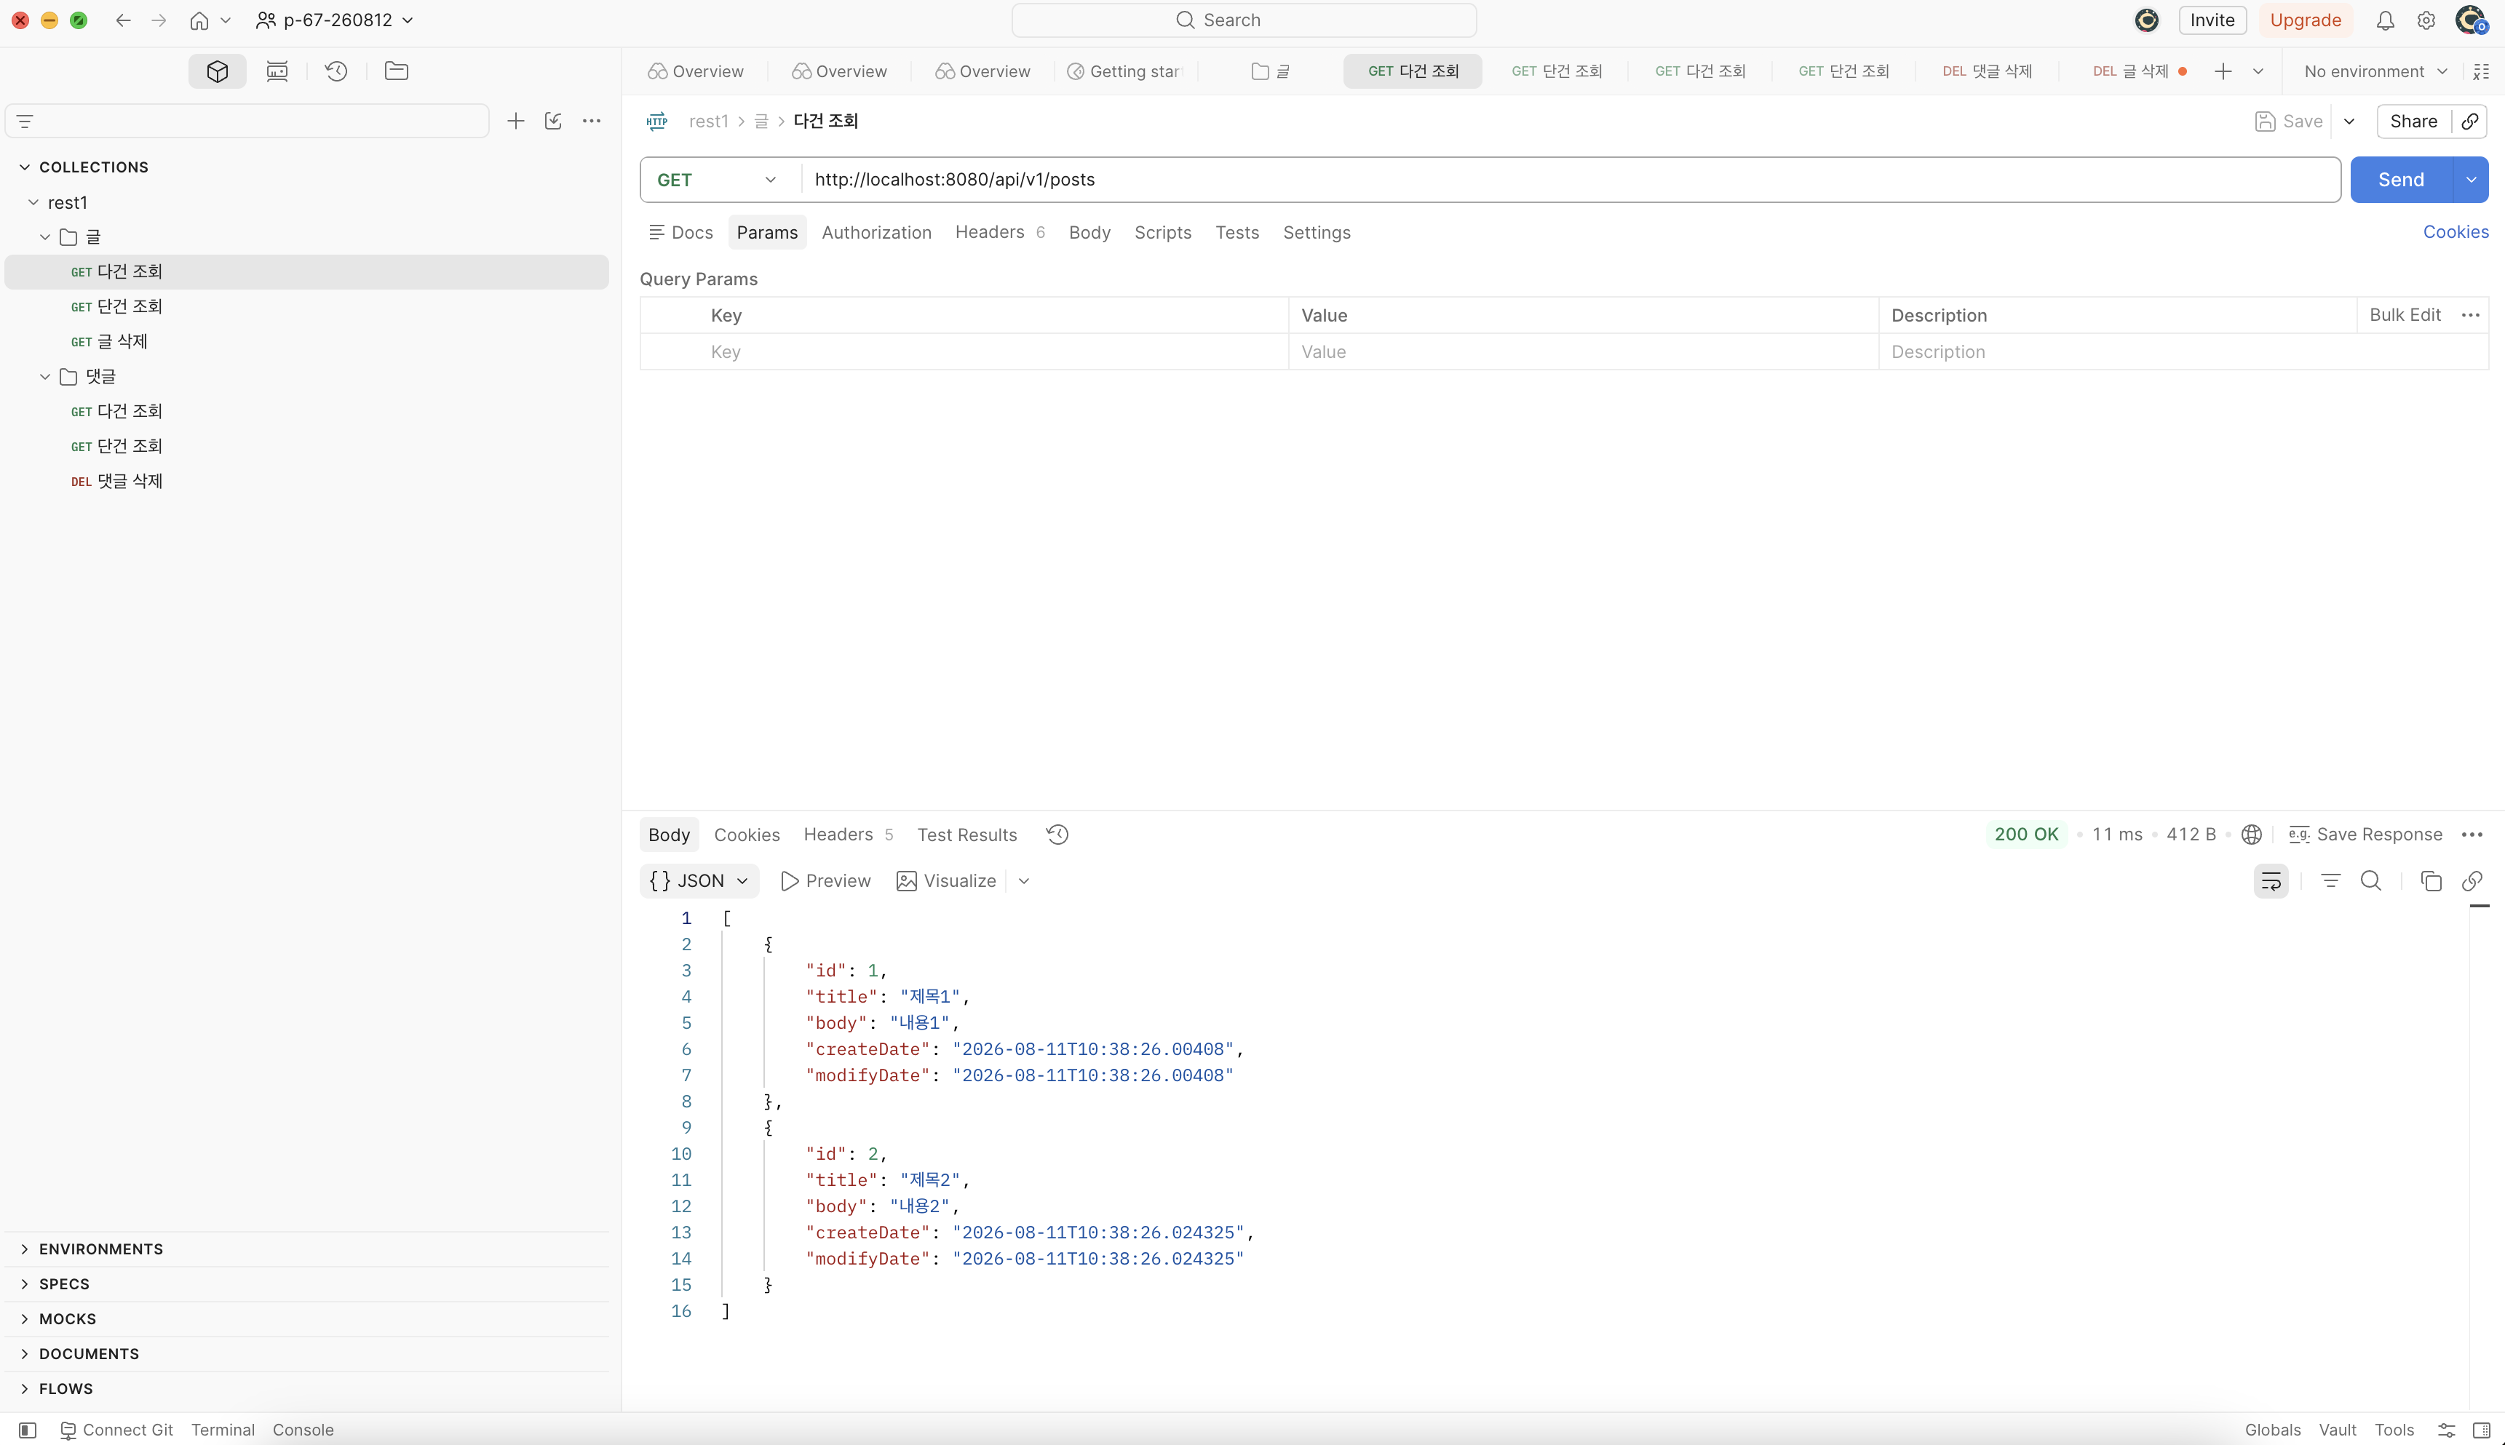This screenshot has width=2505, height=1445.
Task: Click the create new collection plus icon
Action: coord(515,121)
